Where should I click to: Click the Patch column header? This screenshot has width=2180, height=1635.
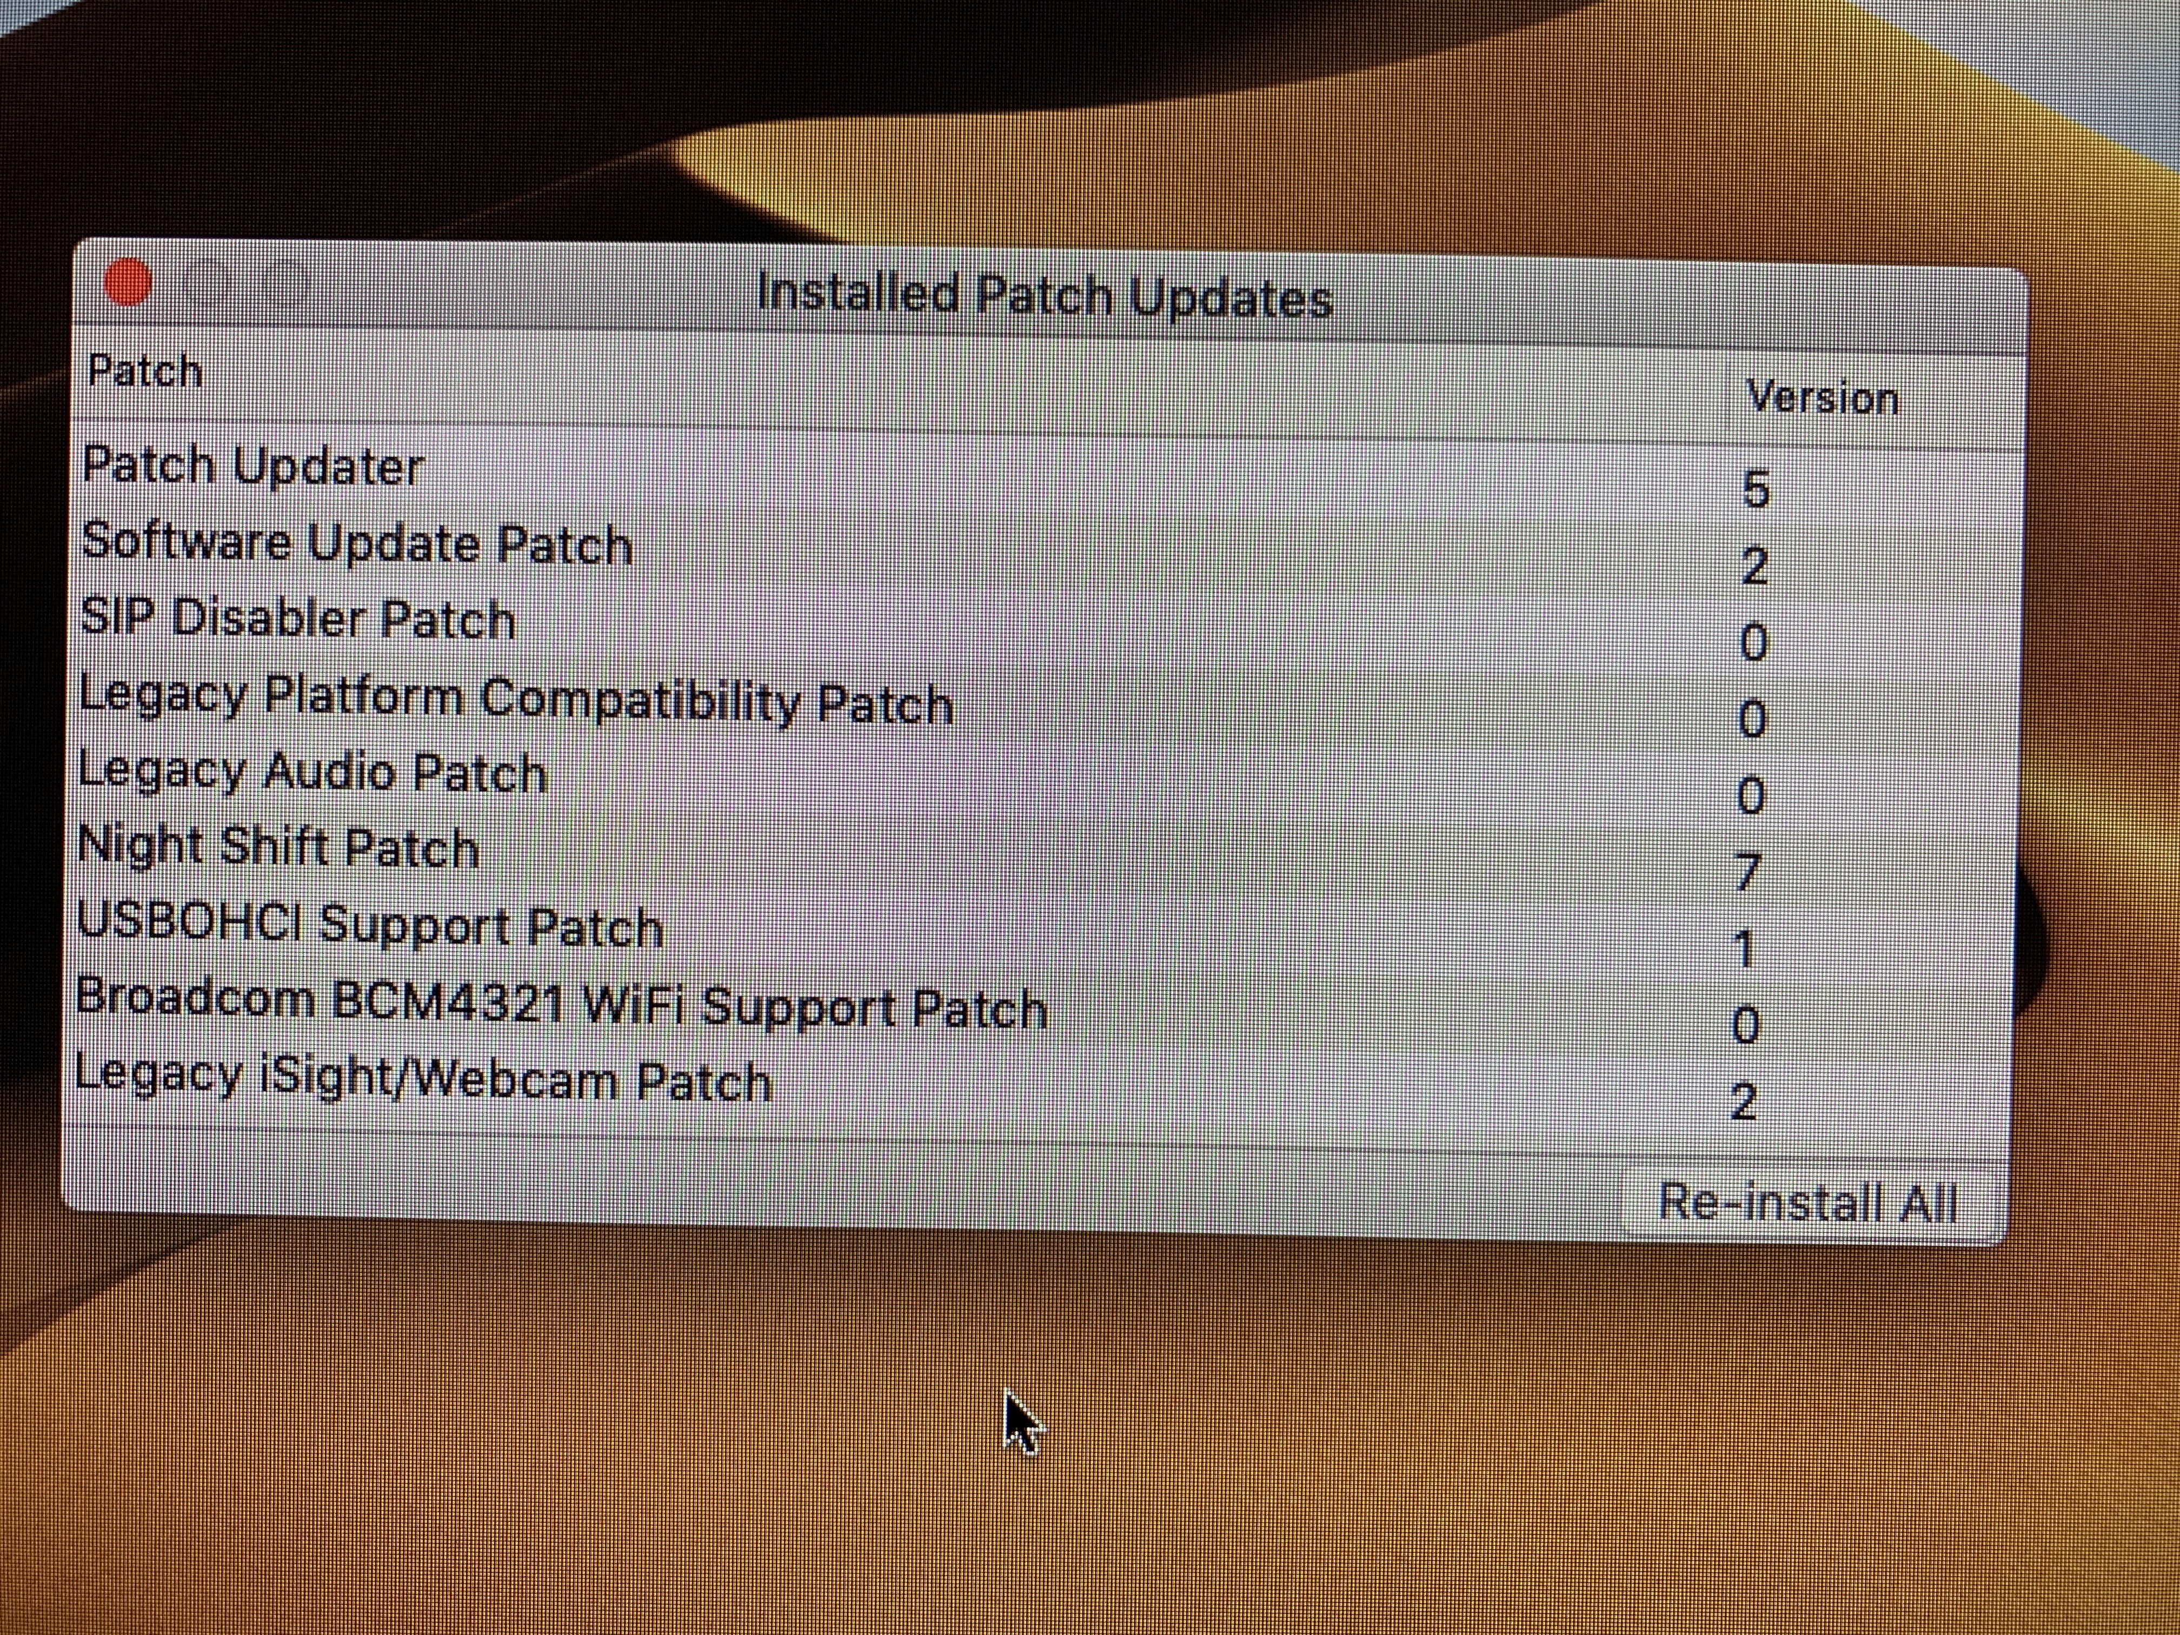click(x=146, y=371)
